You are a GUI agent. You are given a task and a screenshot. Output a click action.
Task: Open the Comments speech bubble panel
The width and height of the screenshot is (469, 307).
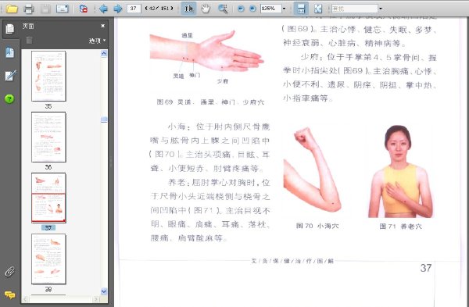coord(10,295)
